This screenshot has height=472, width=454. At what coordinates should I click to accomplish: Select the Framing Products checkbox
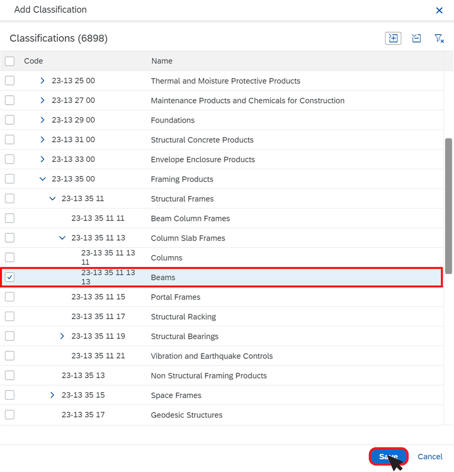[10, 179]
